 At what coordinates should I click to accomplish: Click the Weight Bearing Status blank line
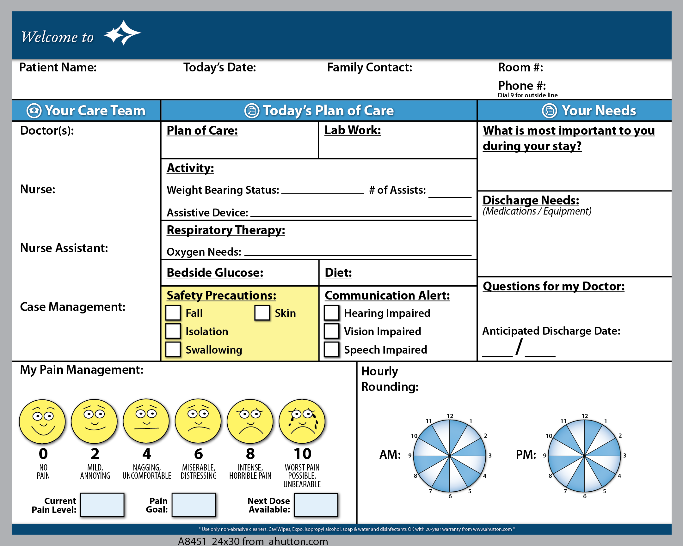pyautogui.click(x=323, y=193)
